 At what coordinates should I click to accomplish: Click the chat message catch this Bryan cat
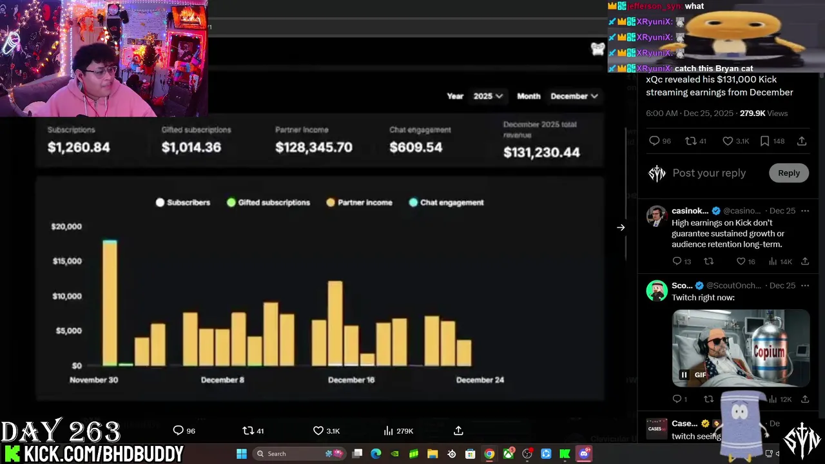714,68
